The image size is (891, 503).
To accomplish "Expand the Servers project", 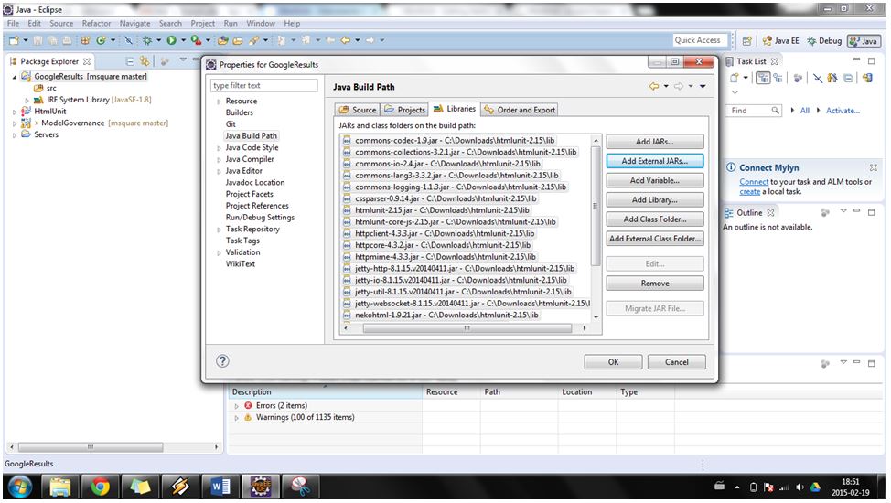I will 15,135.
